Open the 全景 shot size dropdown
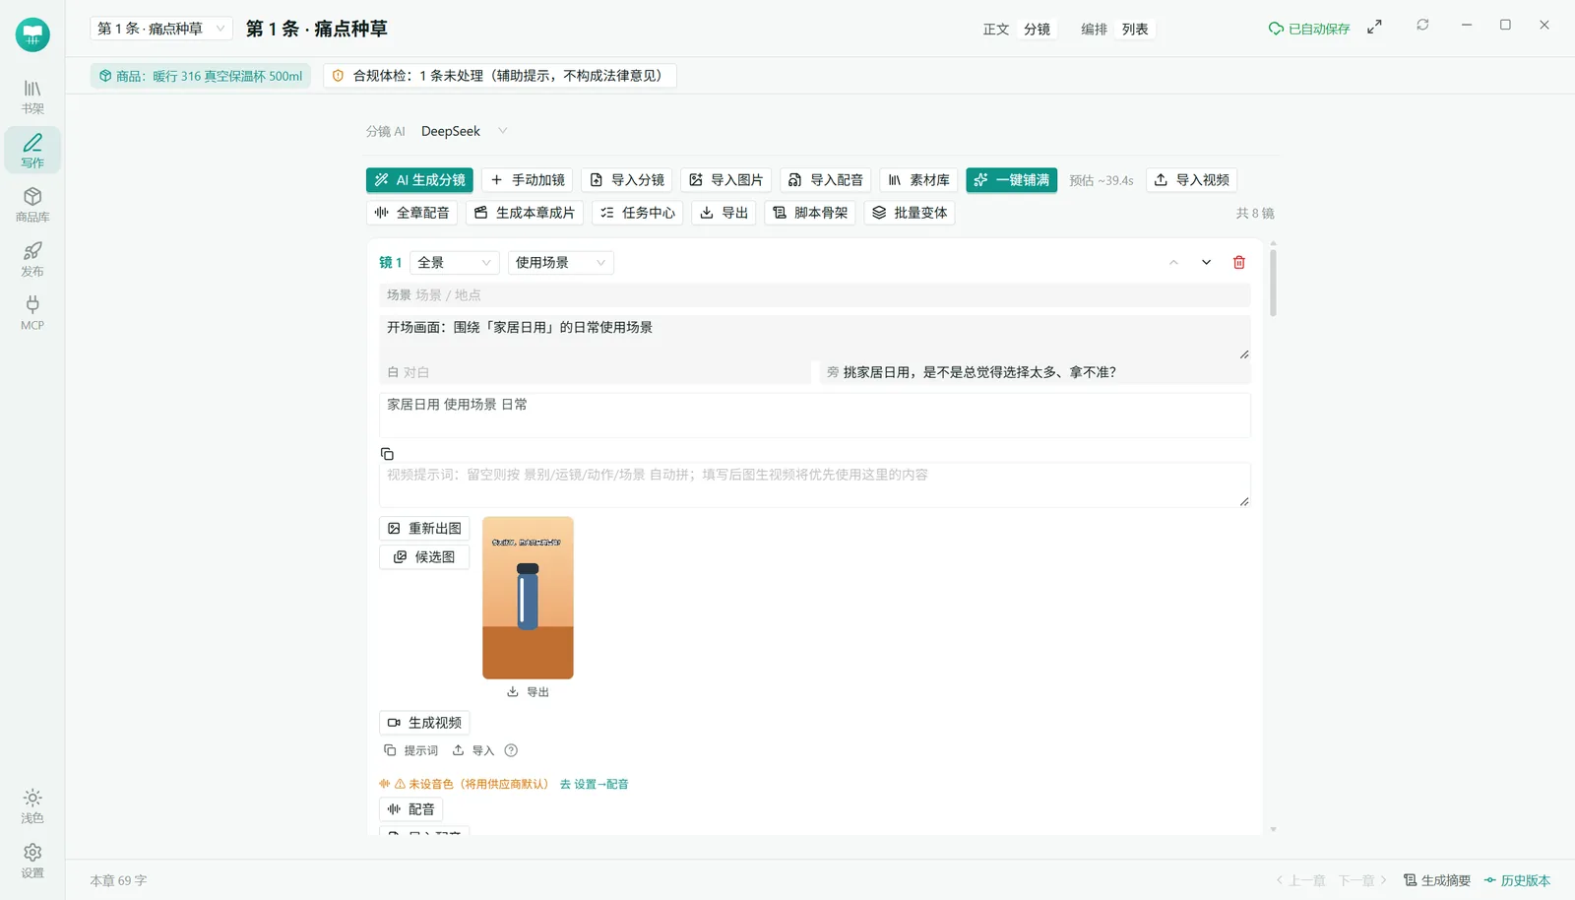Viewport: 1575px width, 900px height. (454, 262)
